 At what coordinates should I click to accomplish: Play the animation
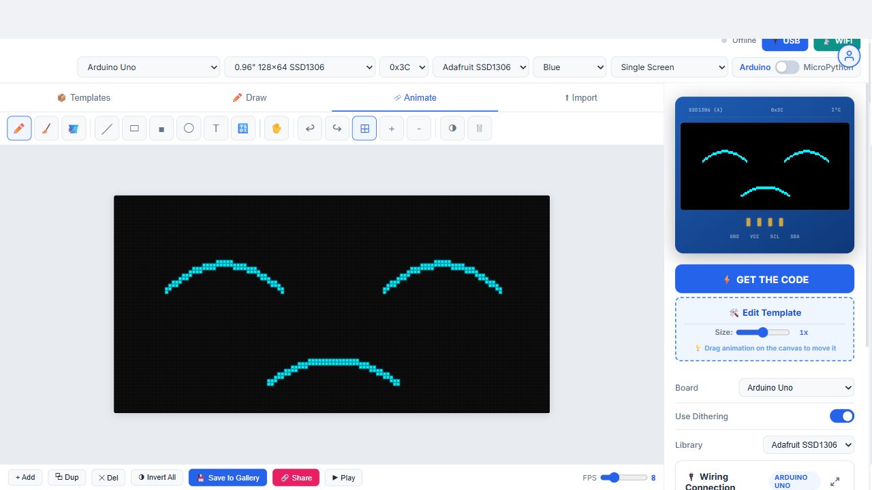pos(343,478)
